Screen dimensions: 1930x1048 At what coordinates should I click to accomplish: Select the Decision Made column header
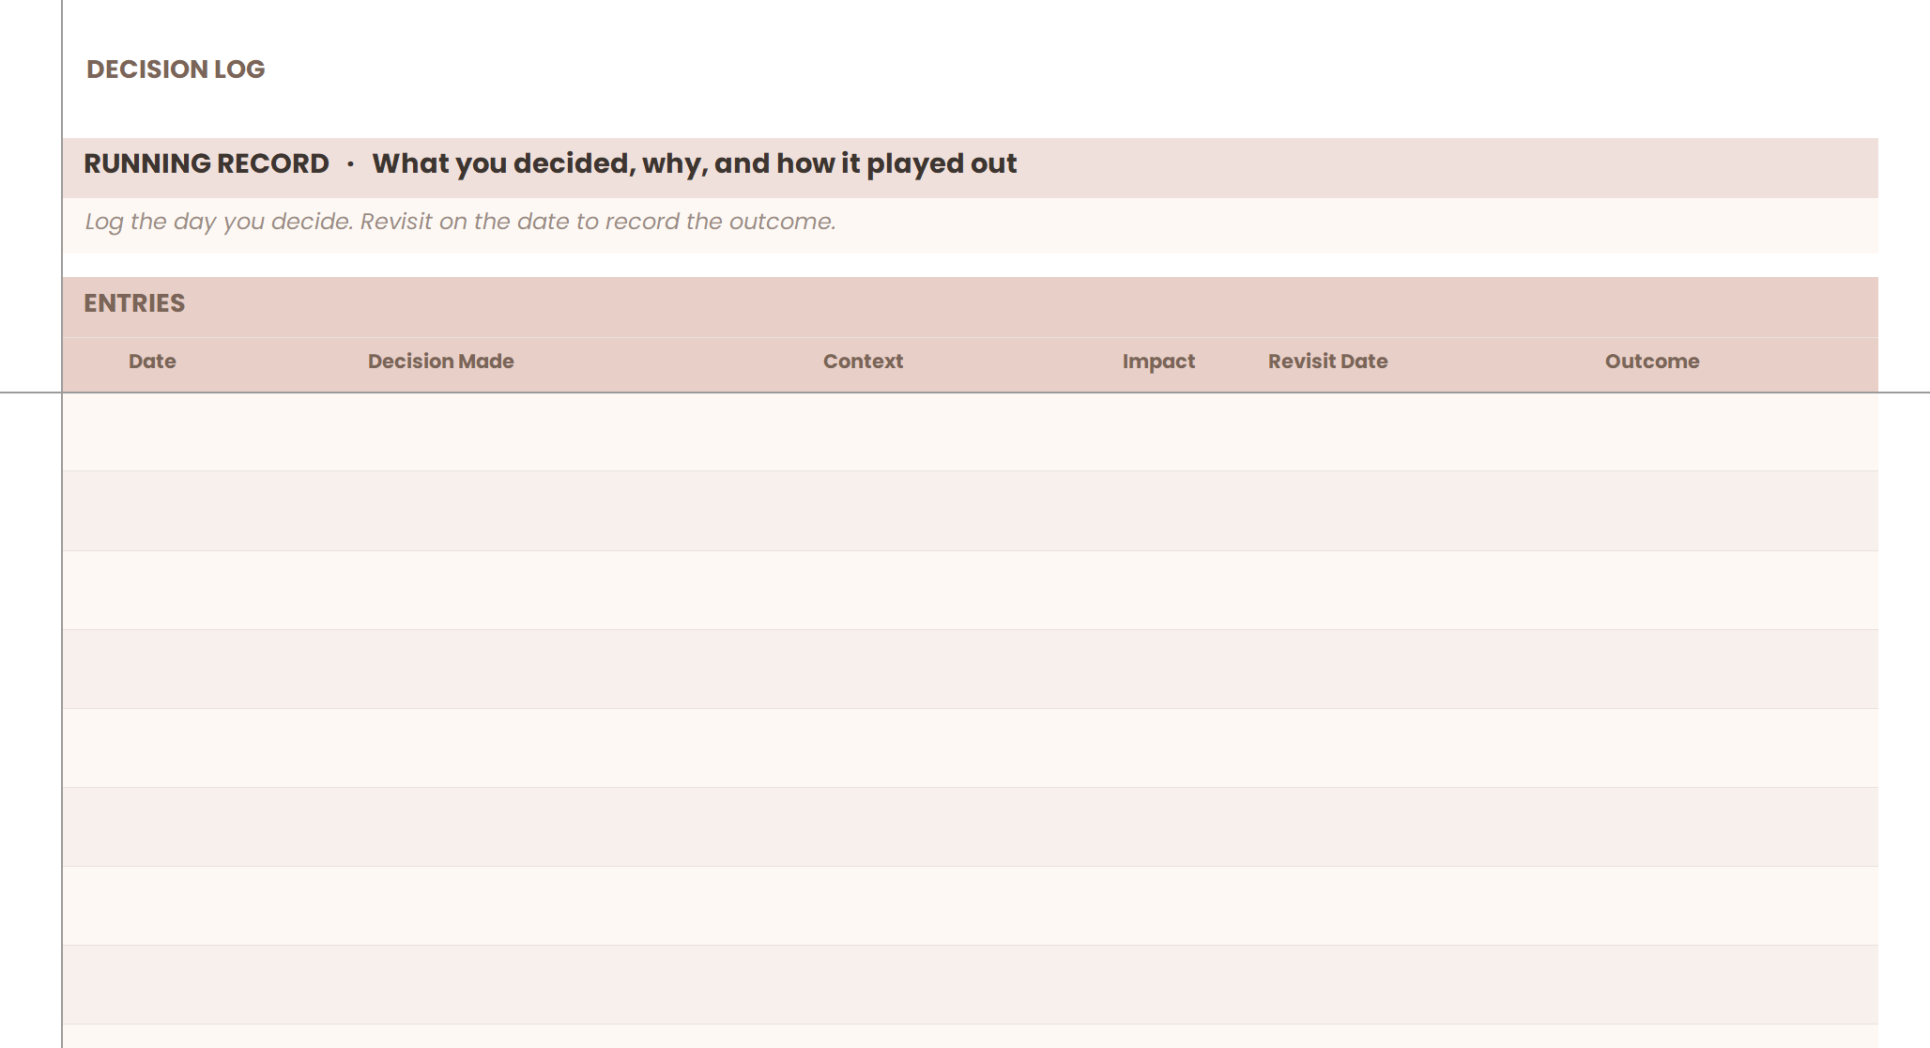(x=440, y=362)
